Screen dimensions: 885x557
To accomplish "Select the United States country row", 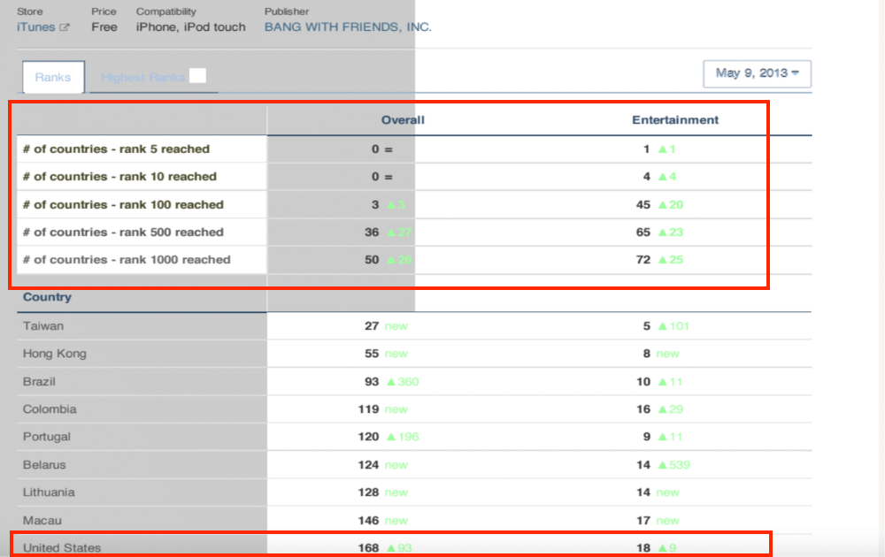I will pyautogui.click(x=62, y=548).
